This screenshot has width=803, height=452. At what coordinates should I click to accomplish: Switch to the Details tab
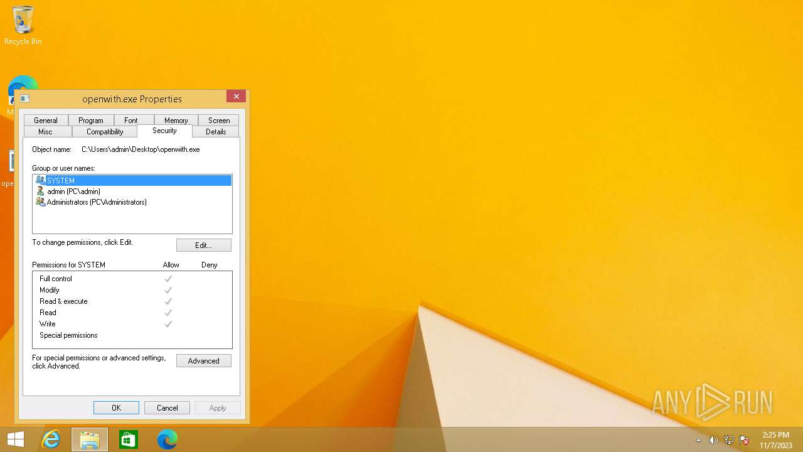click(x=216, y=131)
